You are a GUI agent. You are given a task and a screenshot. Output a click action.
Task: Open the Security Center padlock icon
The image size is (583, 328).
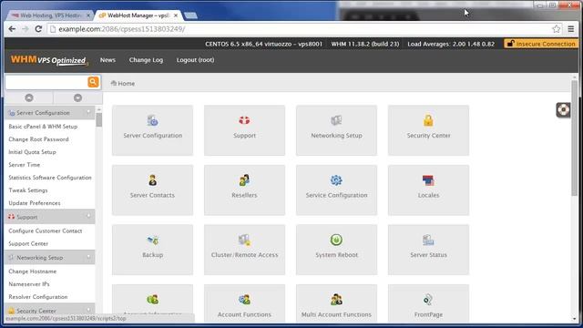point(428,120)
